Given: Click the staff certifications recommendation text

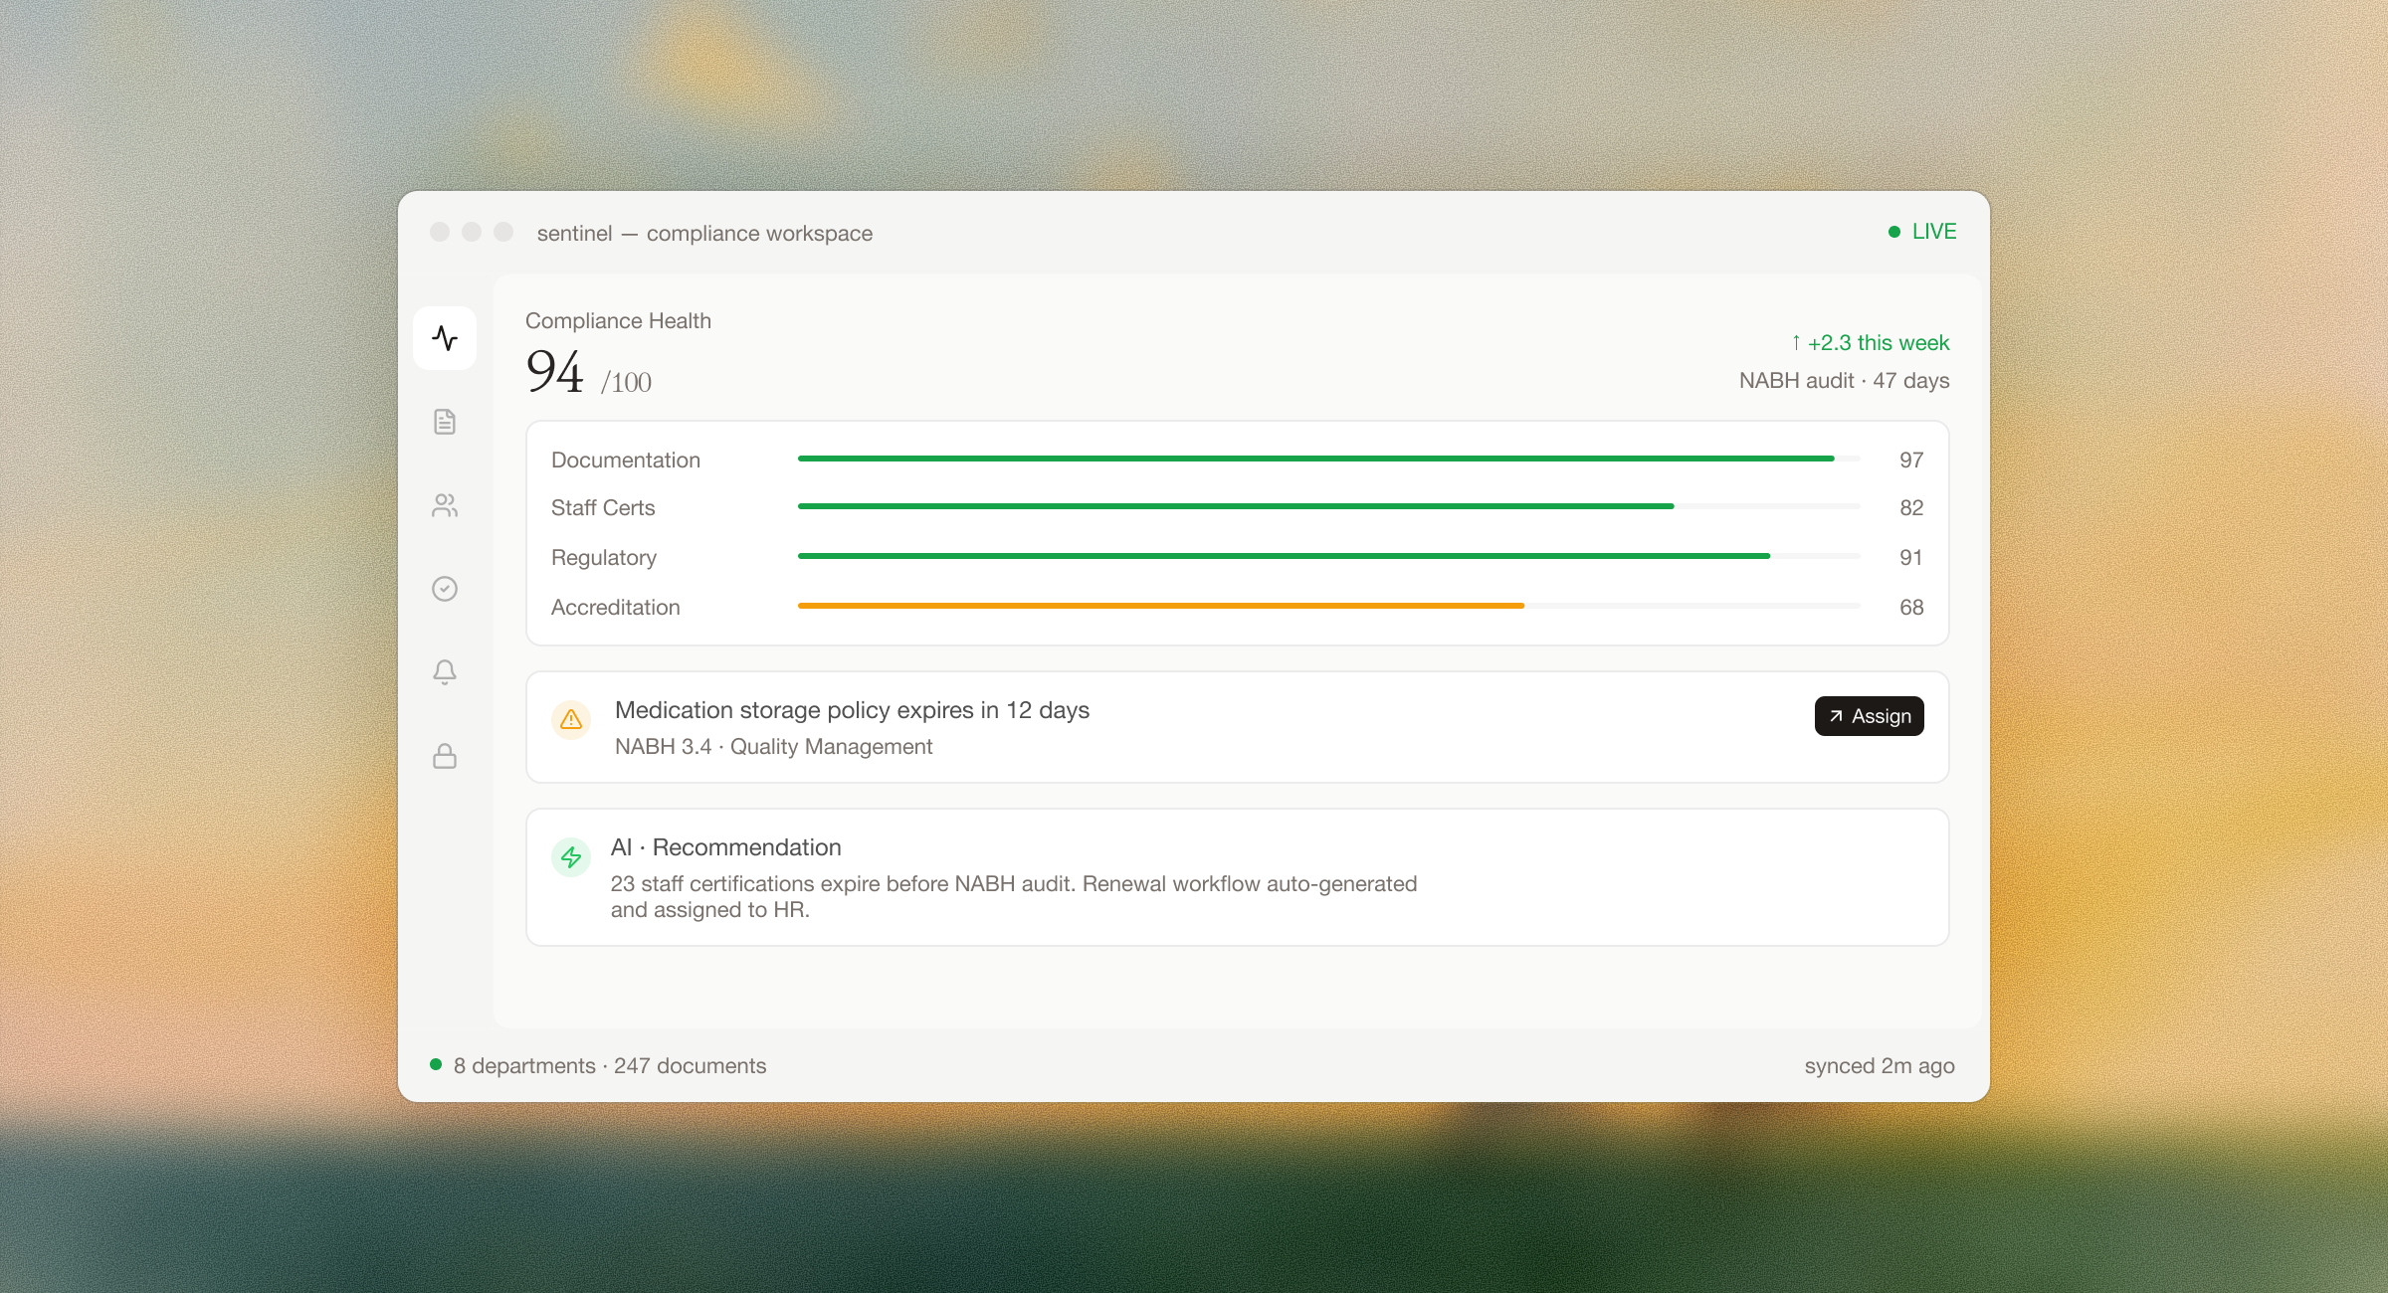Looking at the screenshot, I should pos(1014,896).
